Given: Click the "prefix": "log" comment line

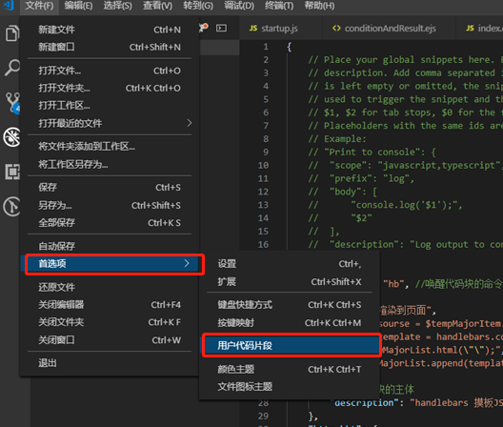Looking at the screenshot, I should tap(361, 178).
